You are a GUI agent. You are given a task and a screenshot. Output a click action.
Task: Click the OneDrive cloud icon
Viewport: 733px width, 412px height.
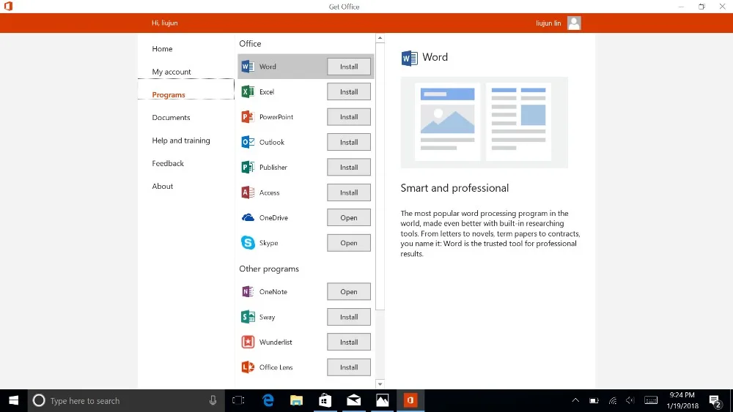click(248, 217)
